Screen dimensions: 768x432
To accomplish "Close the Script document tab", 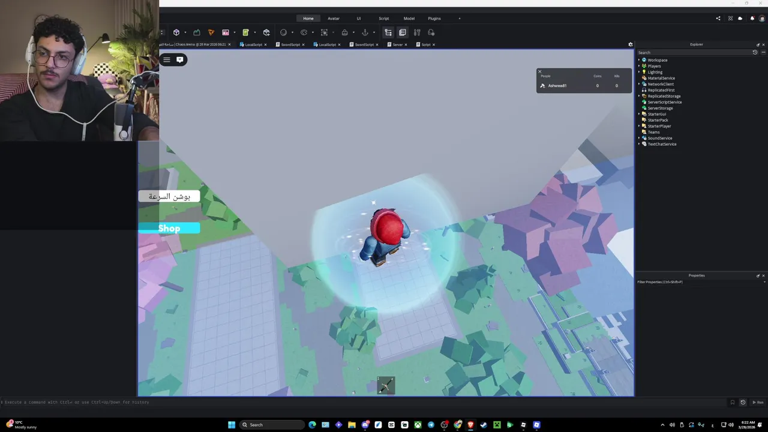I will point(433,44).
